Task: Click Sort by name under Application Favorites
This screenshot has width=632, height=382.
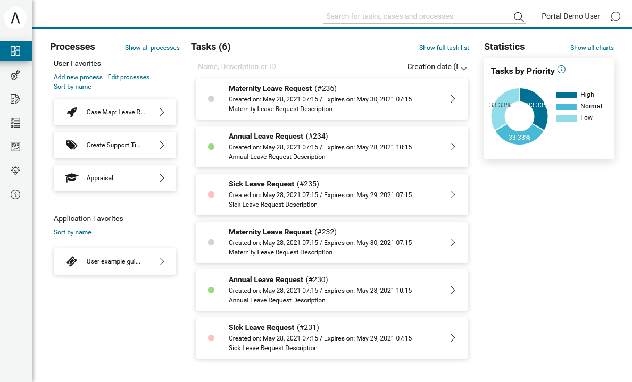Action: point(72,232)
